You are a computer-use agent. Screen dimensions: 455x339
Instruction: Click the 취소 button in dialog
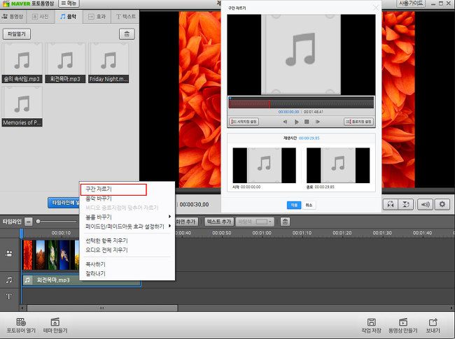pyautogui.click(x=309, y=205)
